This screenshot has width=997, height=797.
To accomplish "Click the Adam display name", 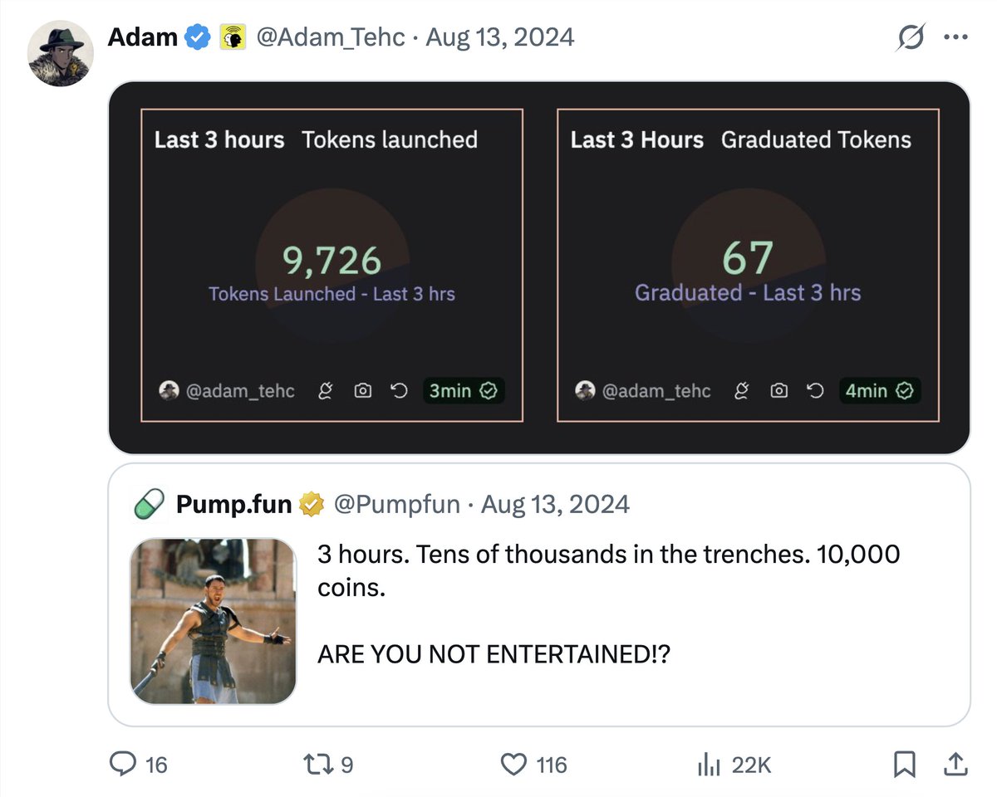I will click(x=143, y=37).
